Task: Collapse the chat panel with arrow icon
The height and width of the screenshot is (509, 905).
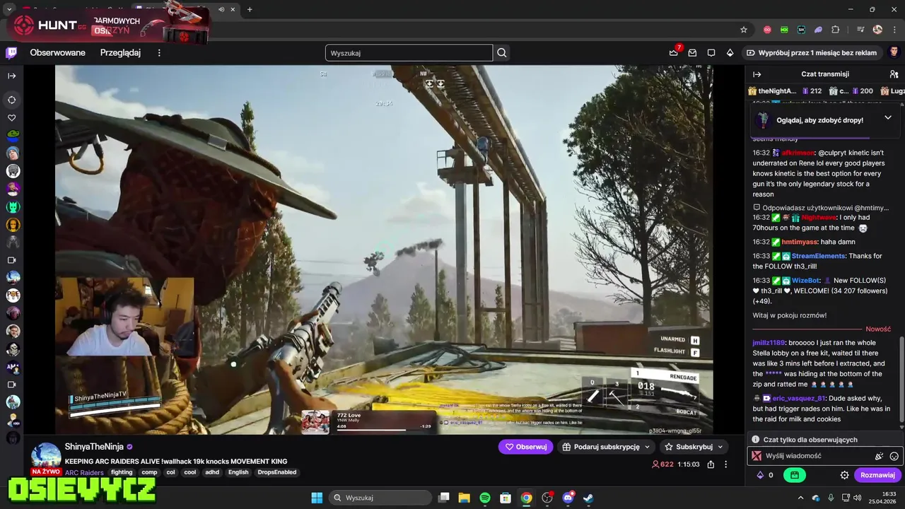Action: tap(757, 74)
